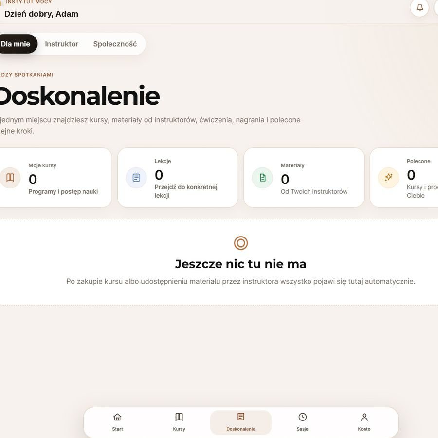Click the Kursy label in bottom navigation
Image resolution: width=438 pixels, height=438 pixels.
pyautogui.click(x=179, y=429)
